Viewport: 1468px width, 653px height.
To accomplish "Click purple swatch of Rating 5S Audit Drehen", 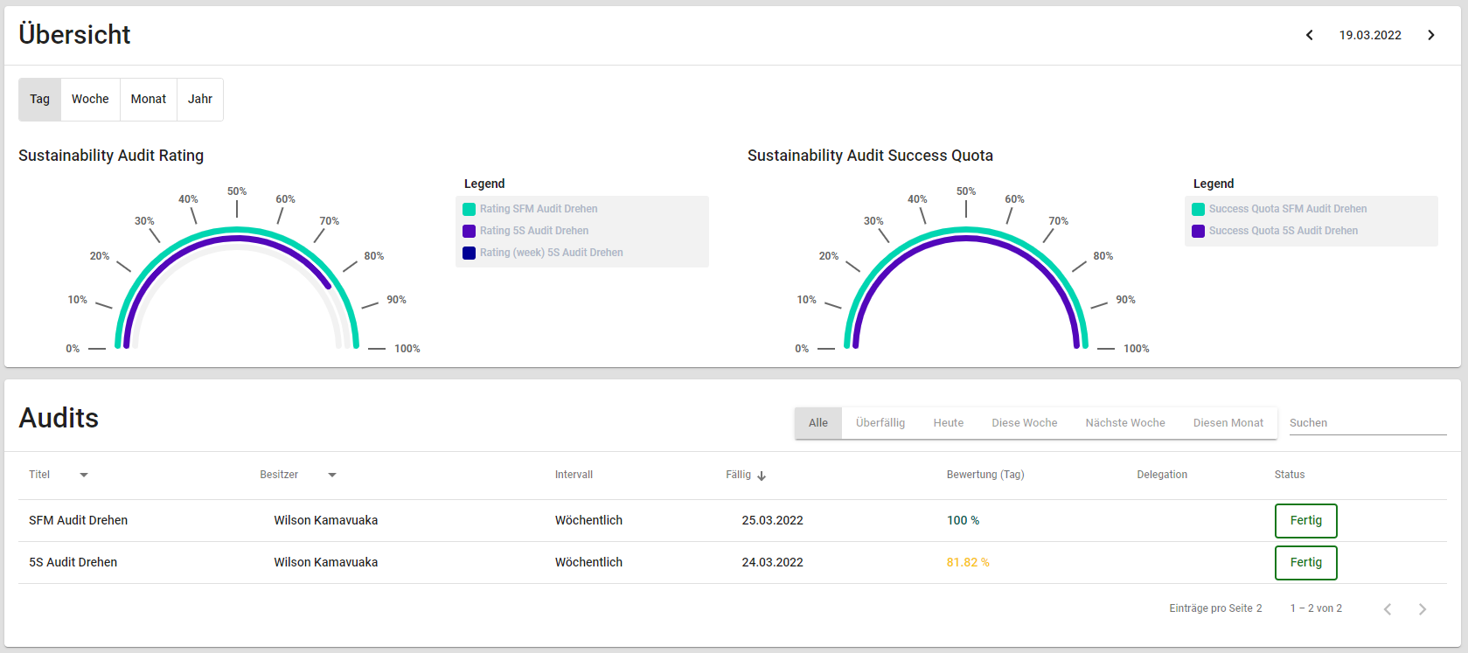I will [469, 231].
